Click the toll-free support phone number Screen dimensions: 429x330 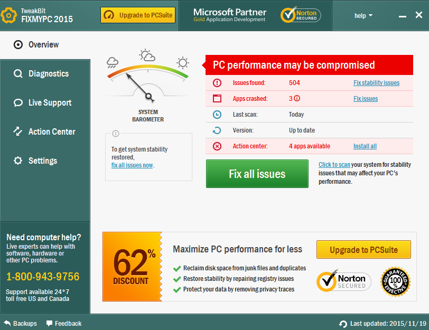[x=43, y=277]
